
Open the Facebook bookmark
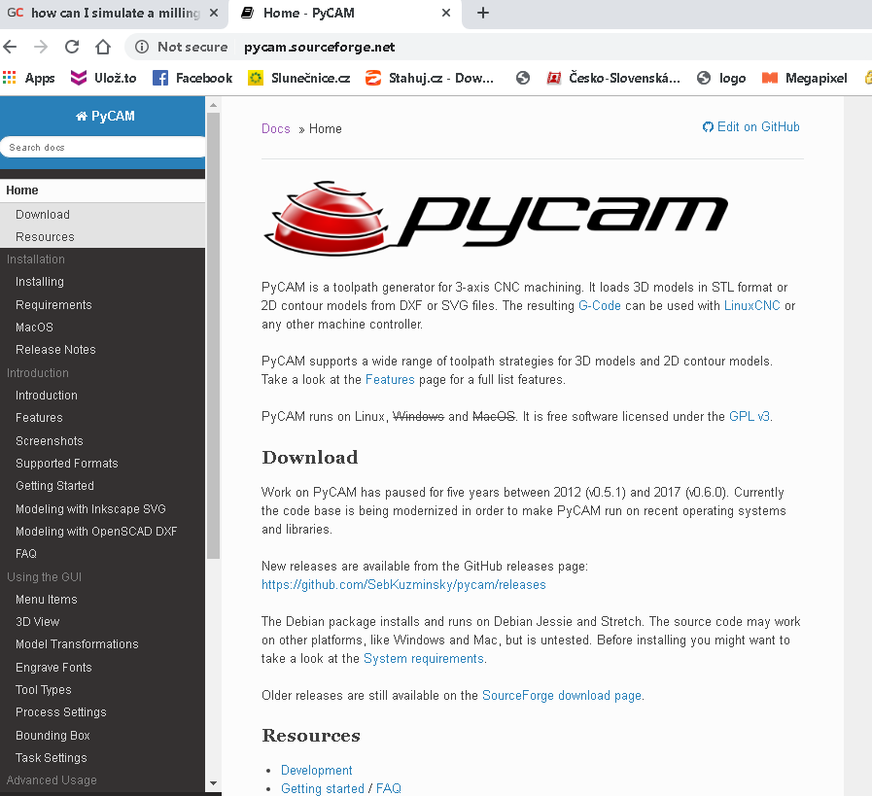192,79
